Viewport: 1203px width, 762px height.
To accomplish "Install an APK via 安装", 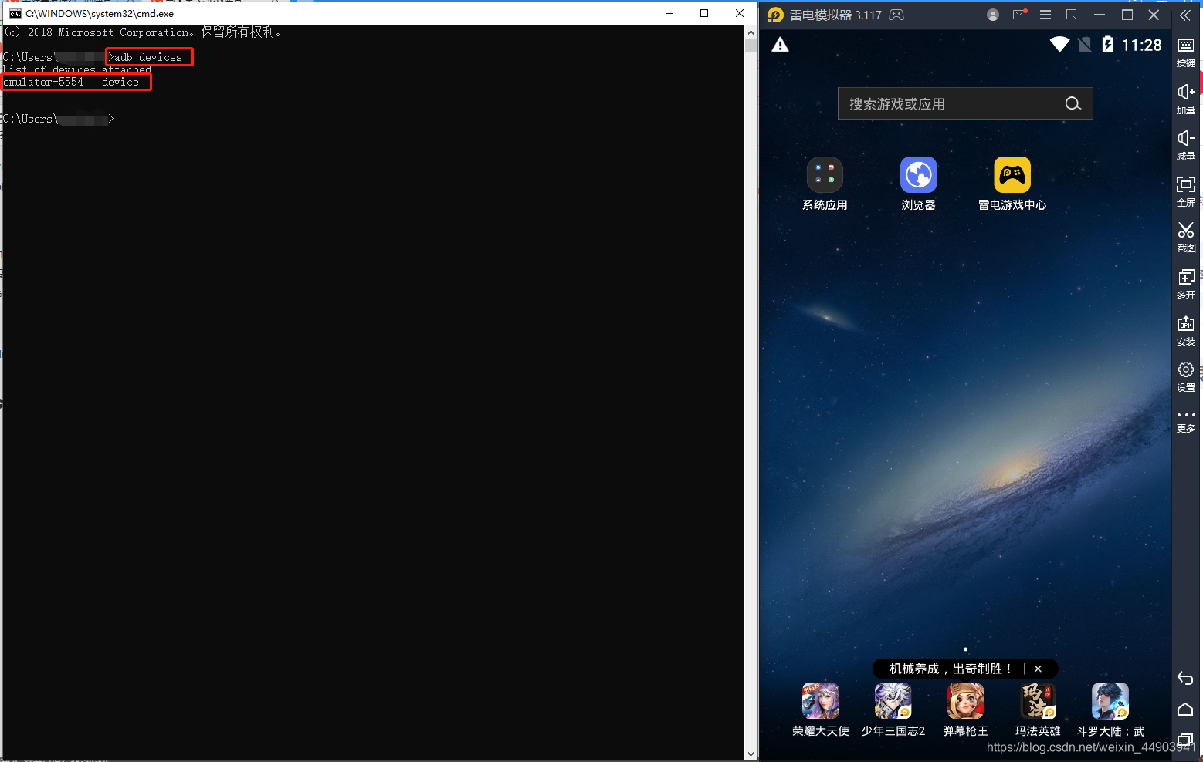I will point(1186,330).
